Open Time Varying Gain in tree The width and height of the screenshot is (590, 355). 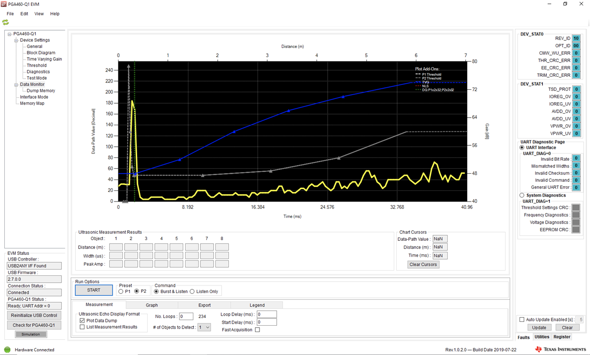point(44,59)
